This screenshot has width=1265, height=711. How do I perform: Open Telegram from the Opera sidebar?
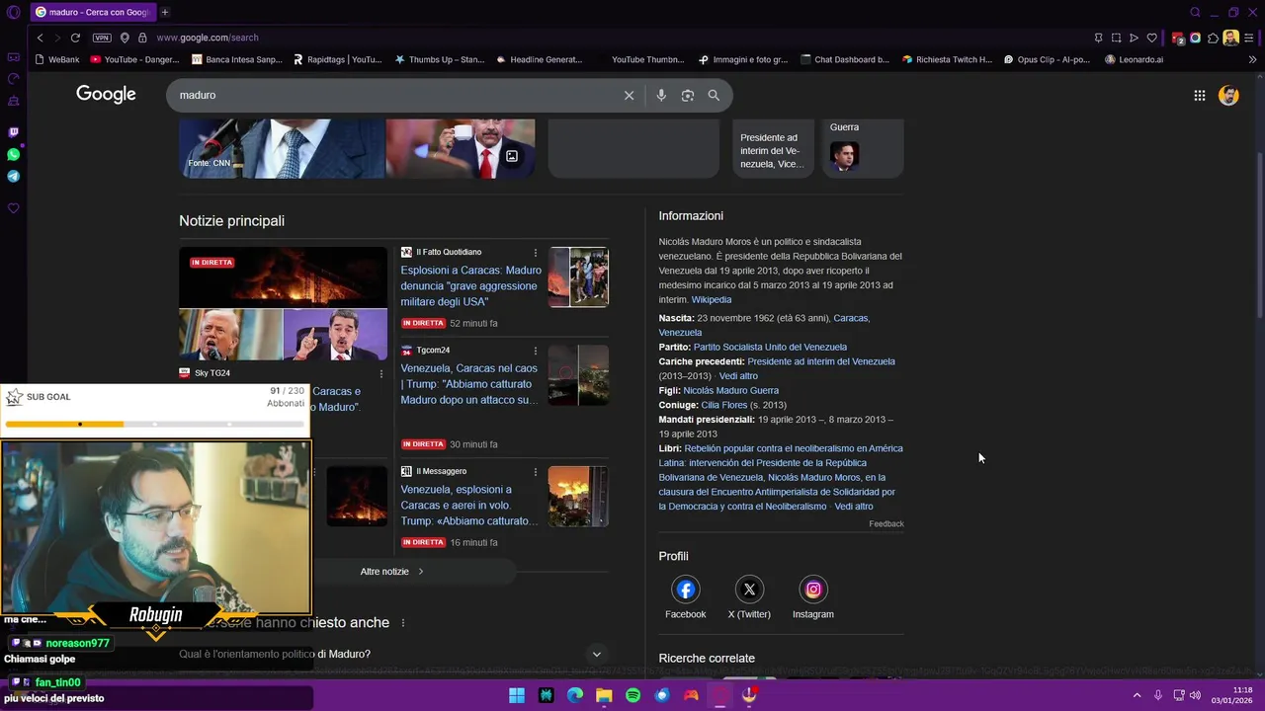coord(13,176)
